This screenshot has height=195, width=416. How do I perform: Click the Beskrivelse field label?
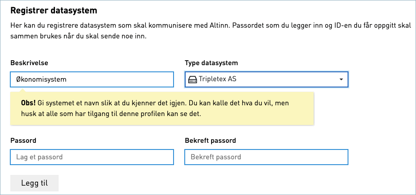click(x=29, y=63)
